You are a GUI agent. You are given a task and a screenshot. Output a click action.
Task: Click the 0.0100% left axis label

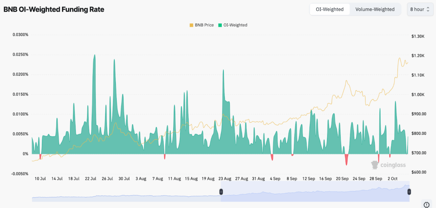(x=20, y=114)
